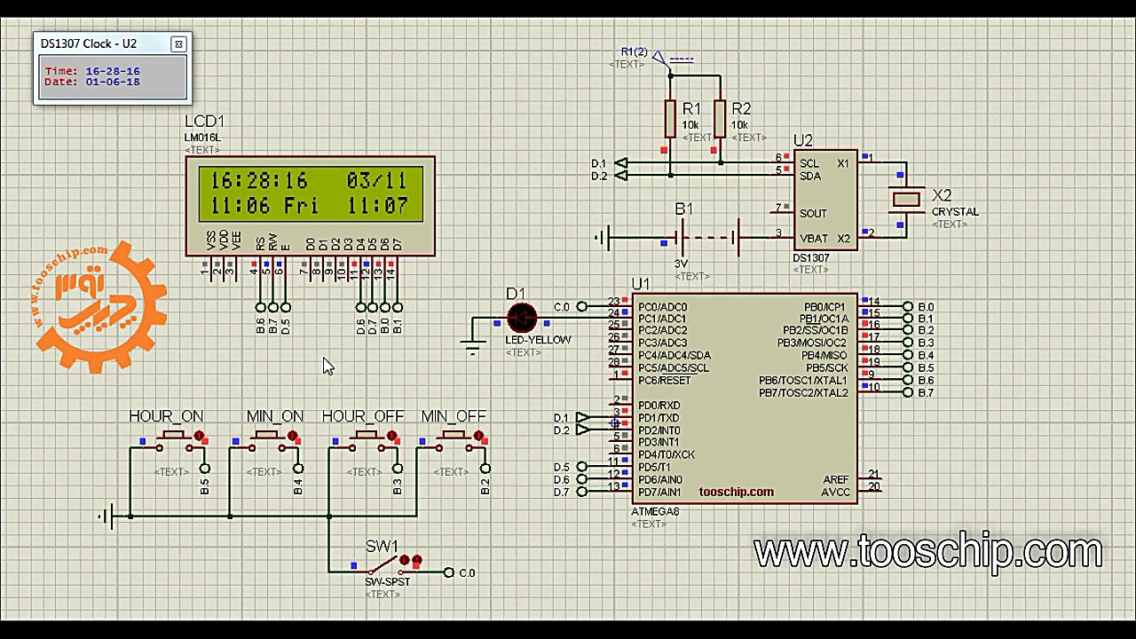The height and width of the screenshot is (639, 1136).
Task: Toggle the red latch dot on HOUR_ON
Action: pyautogui.click(x=200, y=437)
